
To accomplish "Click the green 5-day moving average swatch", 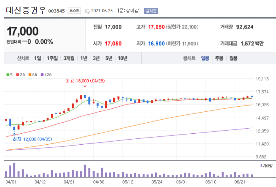I will tap(8, 75).
